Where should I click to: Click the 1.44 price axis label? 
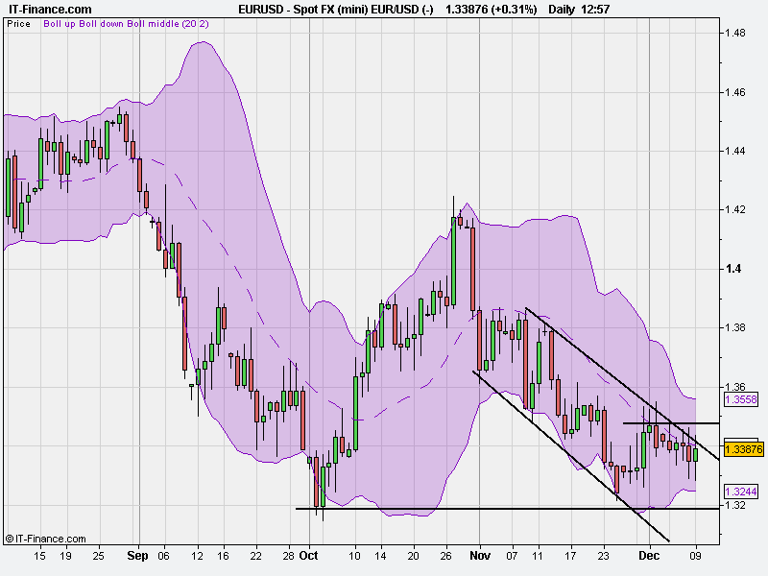(x=734, y=151)
